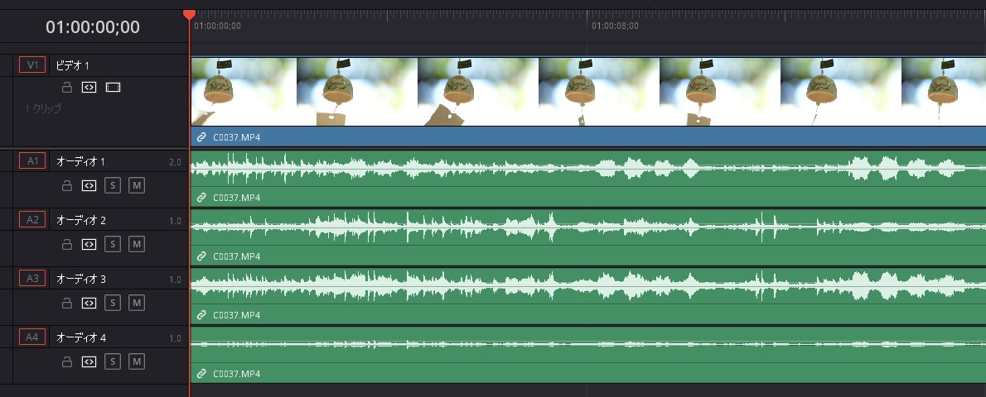Select the C0037.MP4 video clip thumbnails

(x=580, y=91)
